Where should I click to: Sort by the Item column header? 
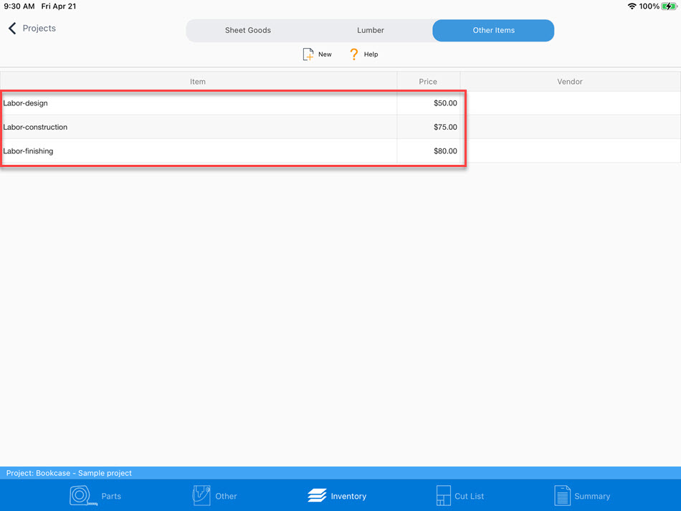click(198, 82)
